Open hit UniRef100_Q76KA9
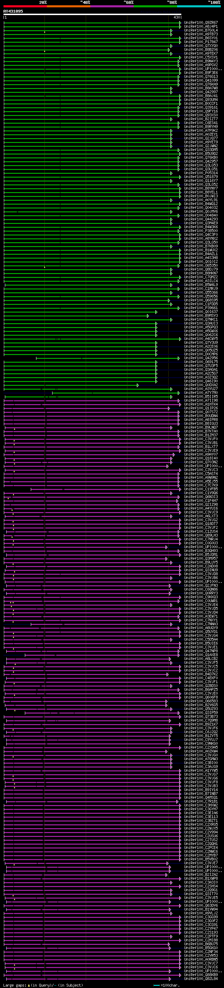224x988 pixels. pyautogui.click(x=201, y=84)
